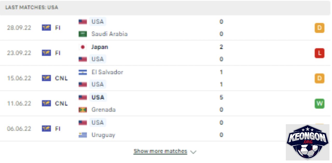Image resolution: width=332 pixels, height=163 pixels.
Task: Click the Saudi Arabia flag icon
Action: [x=83, y=34]
